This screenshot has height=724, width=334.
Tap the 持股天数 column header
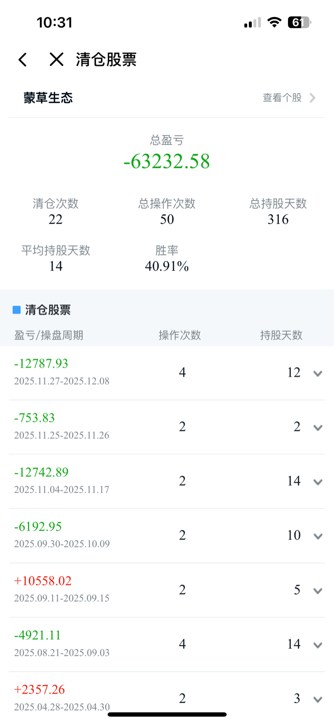point(281,335)
